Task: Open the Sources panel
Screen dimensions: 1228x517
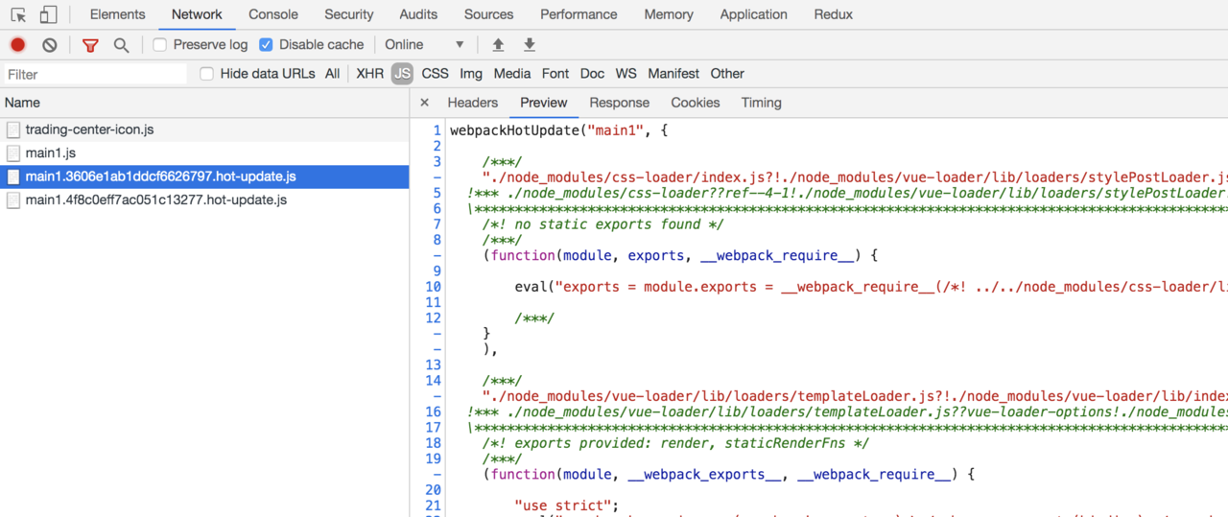Action: coord(488,14)
